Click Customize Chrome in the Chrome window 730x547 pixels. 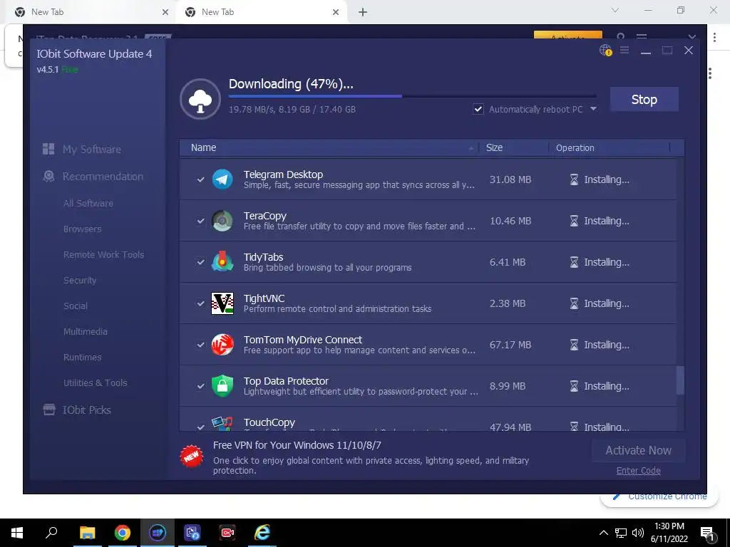659,496
